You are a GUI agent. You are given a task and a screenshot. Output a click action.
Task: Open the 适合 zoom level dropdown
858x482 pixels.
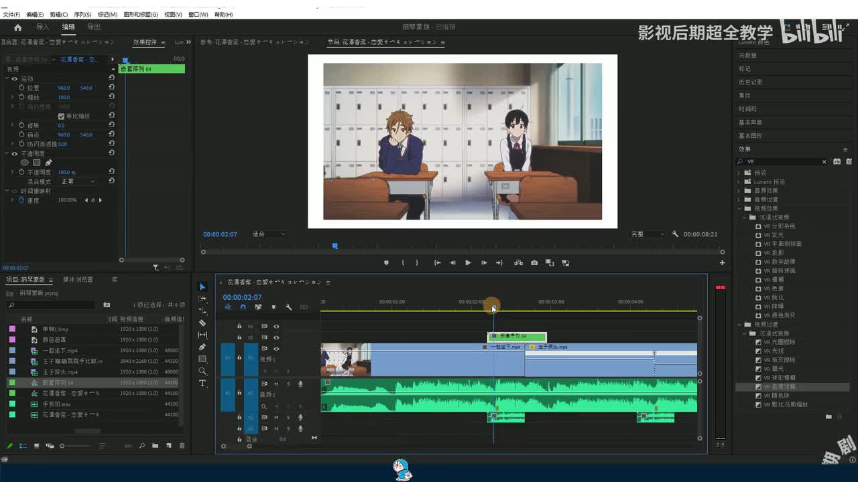(x=269, y=234)
